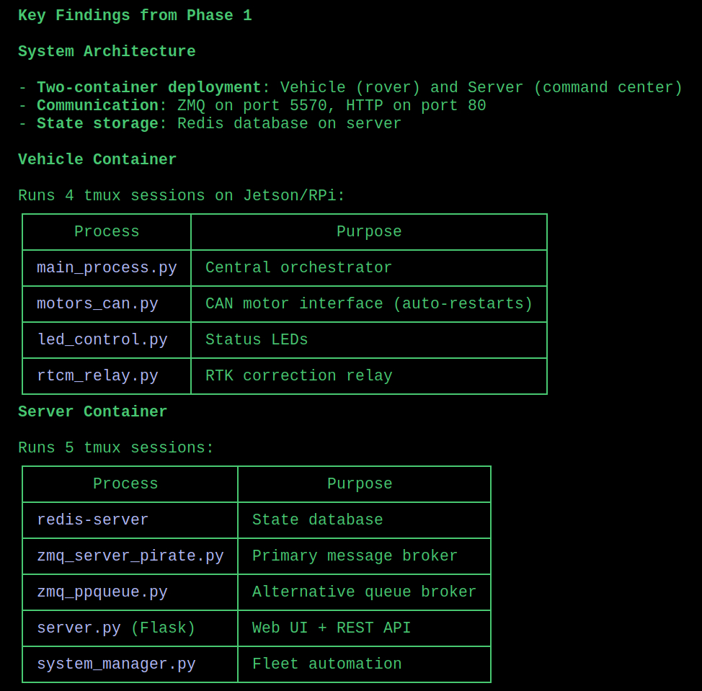Click the State storage bullet label

coord(97,124)
